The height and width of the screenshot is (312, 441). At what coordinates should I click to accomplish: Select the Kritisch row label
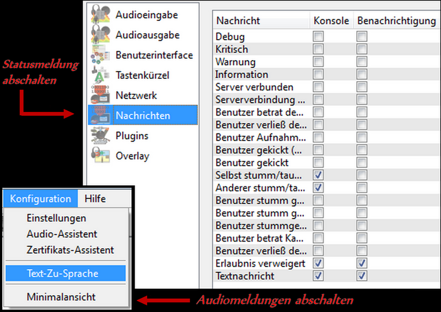[232, 49]
